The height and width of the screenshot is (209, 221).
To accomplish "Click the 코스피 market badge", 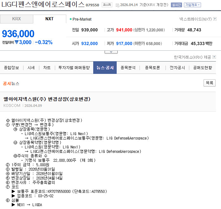I will [x=107, y=5].
